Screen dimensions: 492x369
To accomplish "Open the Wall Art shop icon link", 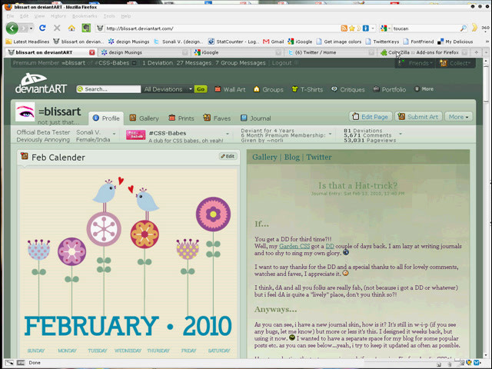I will [x=230, y=89].
